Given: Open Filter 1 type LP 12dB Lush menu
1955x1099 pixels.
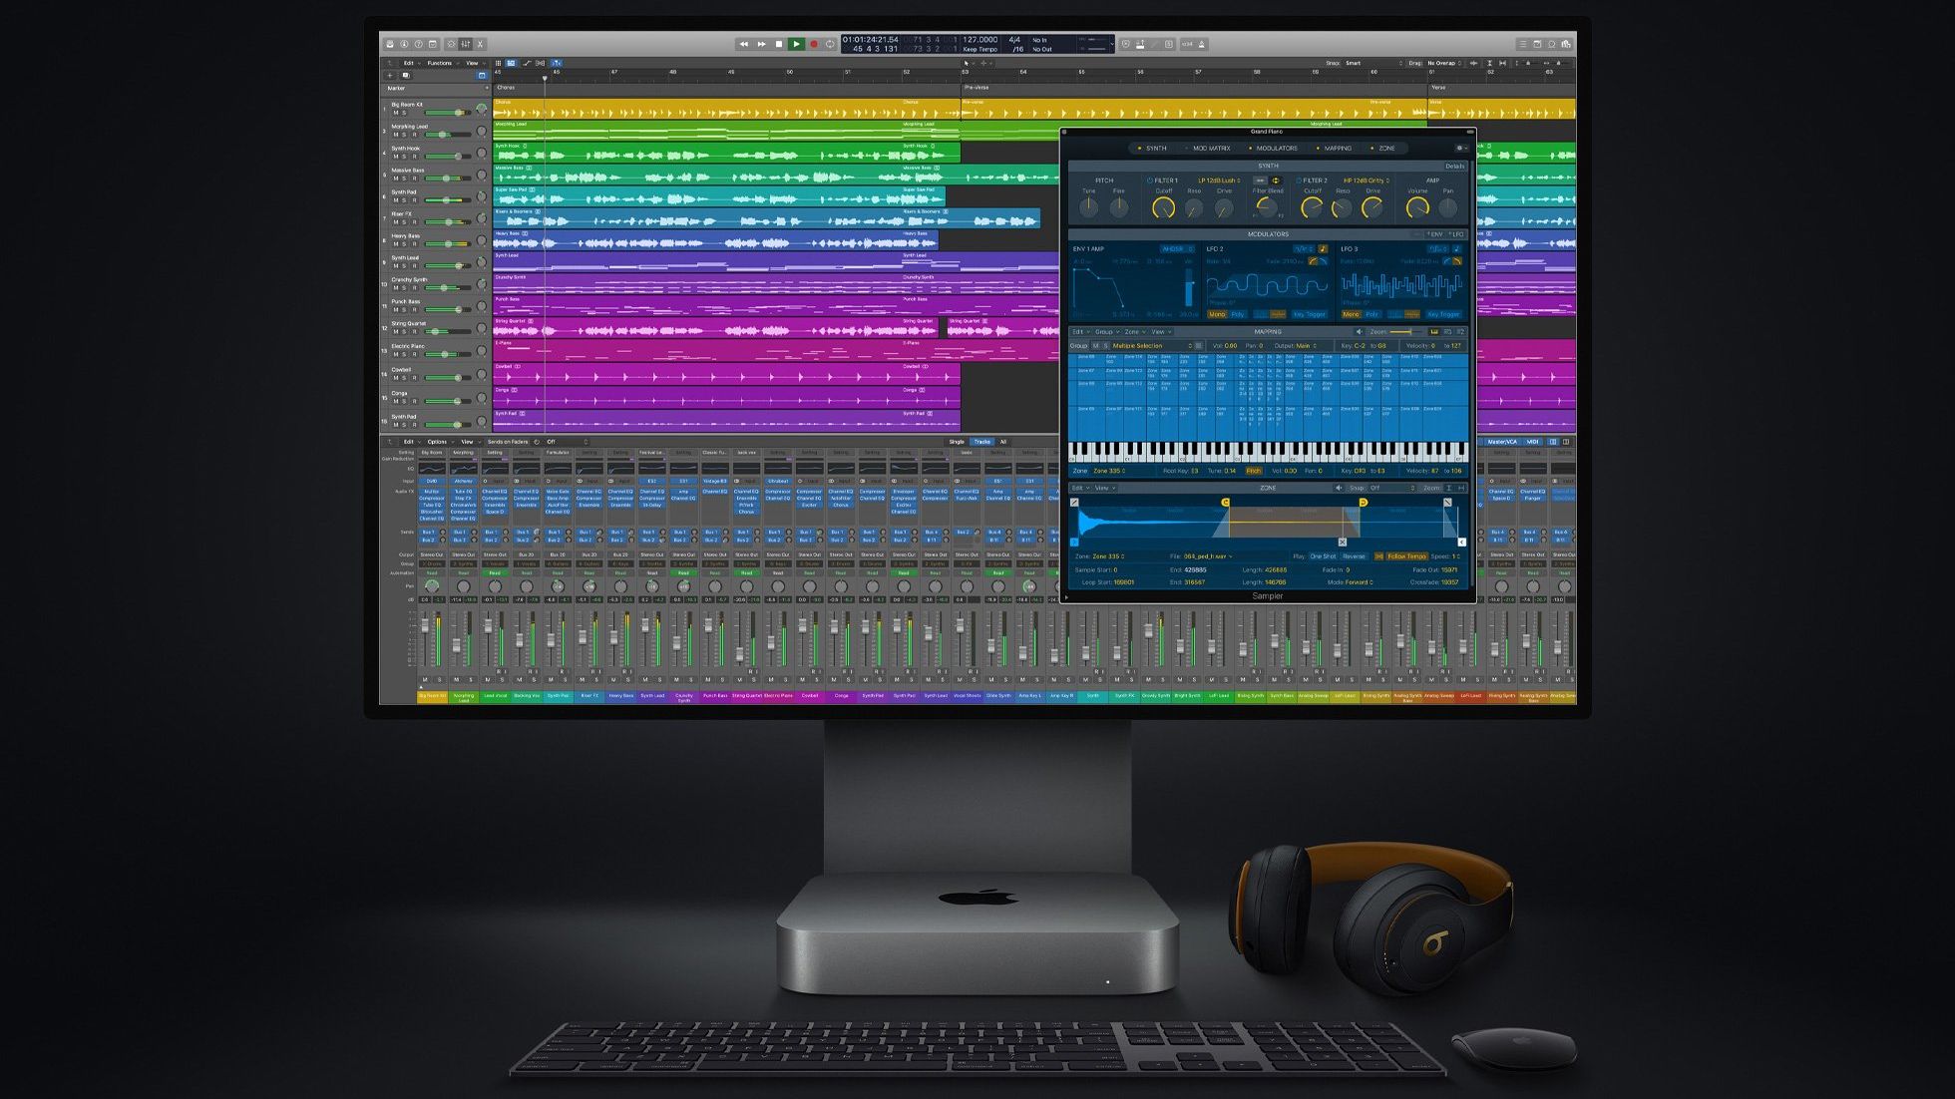Looking at the screenshot, I should tap(1220, 181).
